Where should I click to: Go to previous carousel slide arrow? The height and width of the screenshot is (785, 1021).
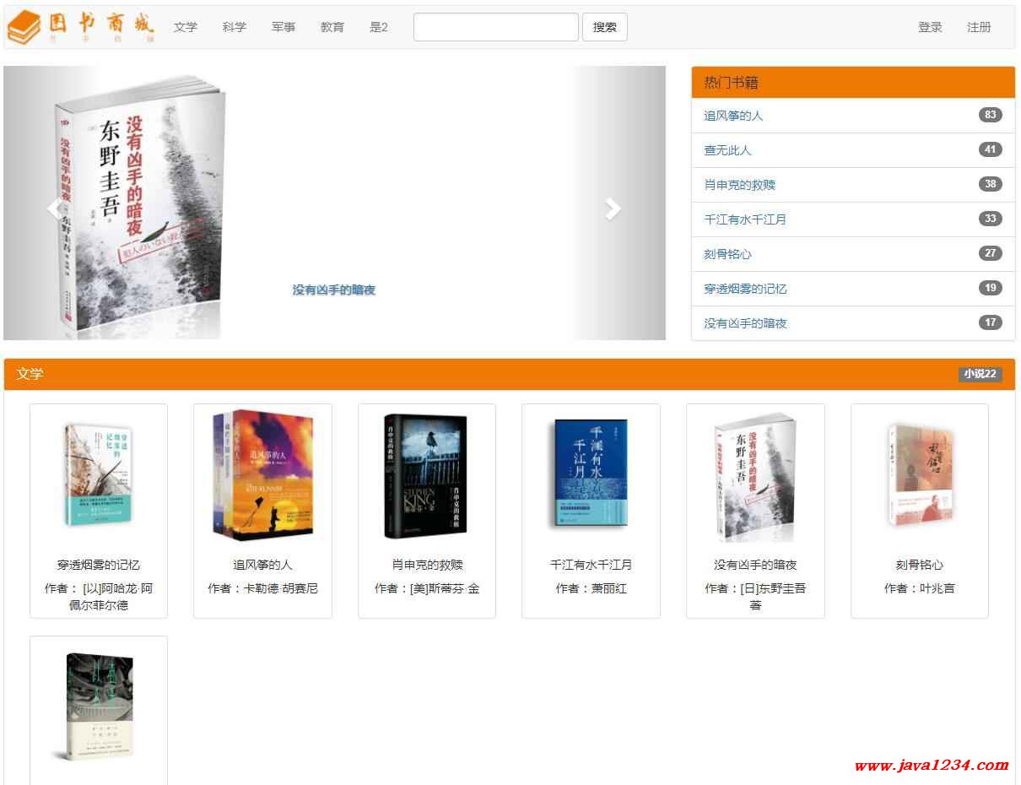(x=55, y=208)
